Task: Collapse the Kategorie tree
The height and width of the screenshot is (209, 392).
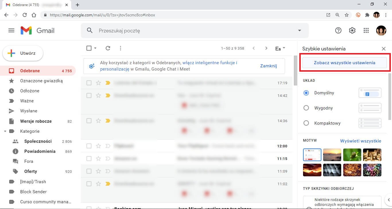Action: click(x=5, y=131)
